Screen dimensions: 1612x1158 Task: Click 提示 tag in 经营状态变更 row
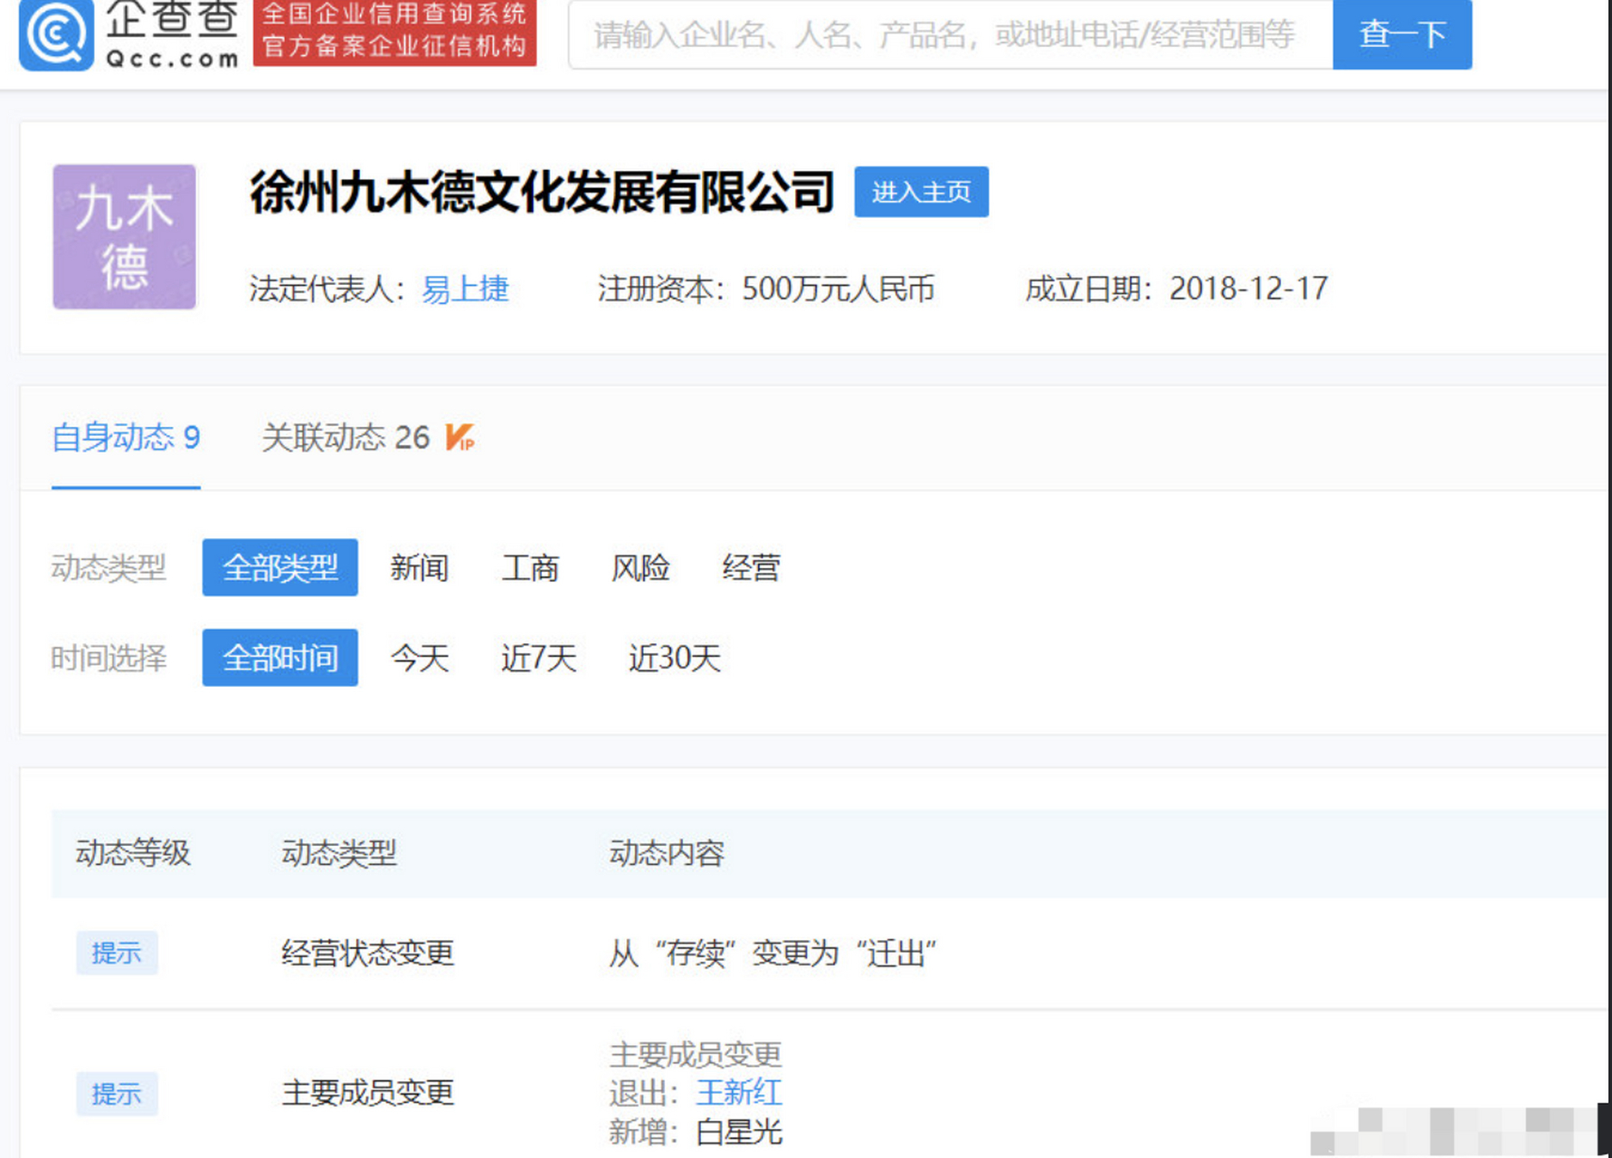(117, 953)
